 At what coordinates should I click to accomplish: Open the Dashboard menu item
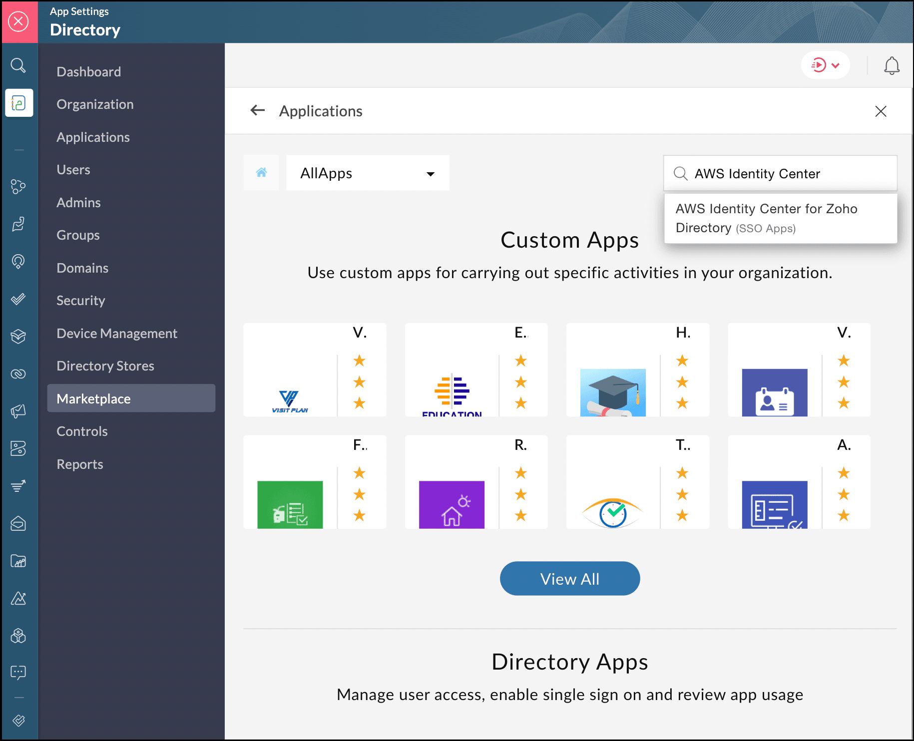coord(88,72)
